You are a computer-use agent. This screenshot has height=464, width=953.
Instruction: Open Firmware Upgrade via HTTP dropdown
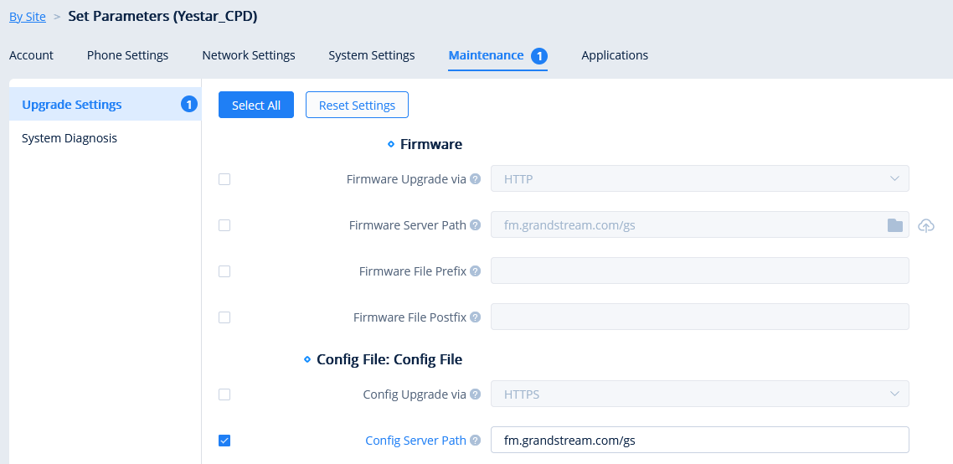pos(699,178)
